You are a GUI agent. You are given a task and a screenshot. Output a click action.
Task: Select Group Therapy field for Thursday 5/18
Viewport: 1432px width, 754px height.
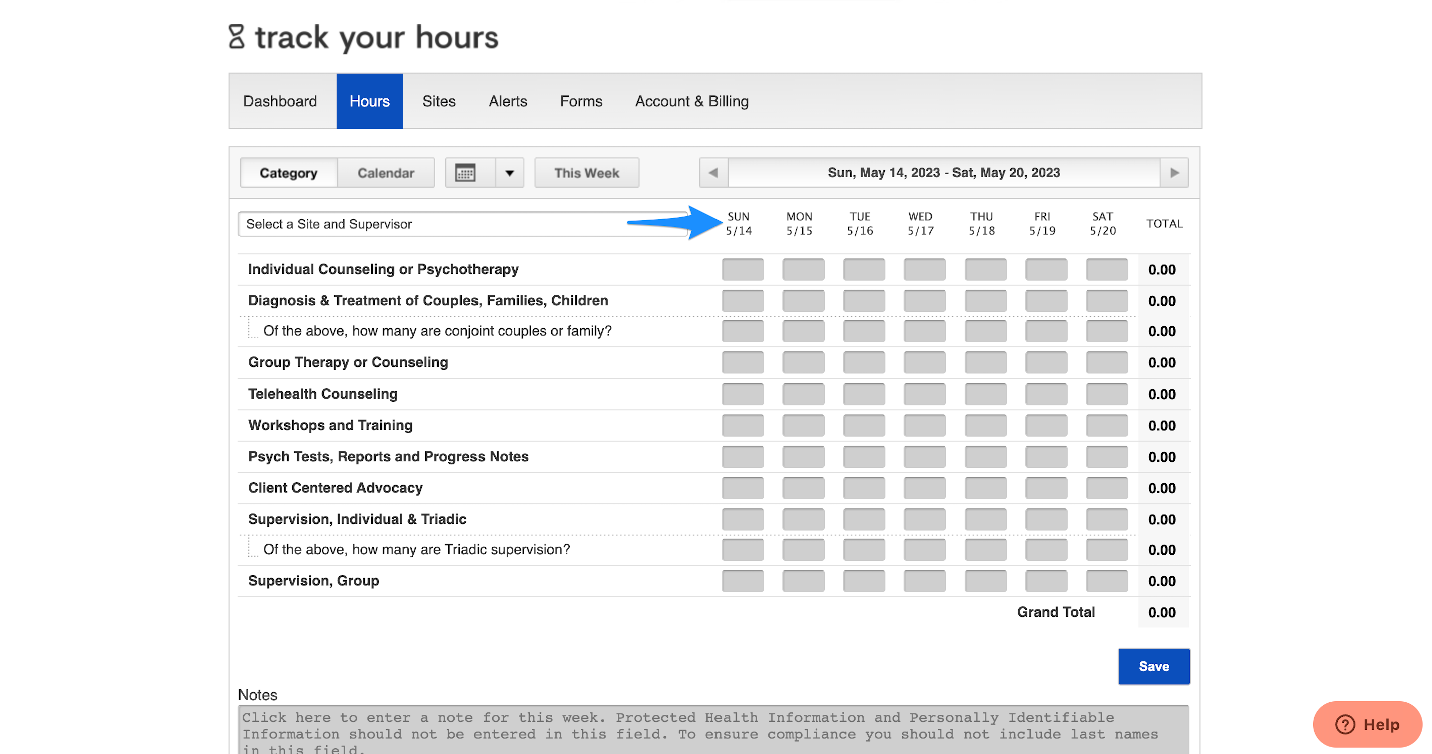[x=986, y=362]
